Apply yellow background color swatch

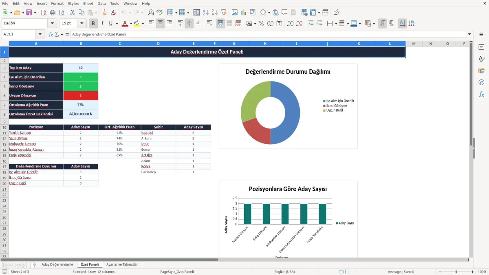coord(137,24)
